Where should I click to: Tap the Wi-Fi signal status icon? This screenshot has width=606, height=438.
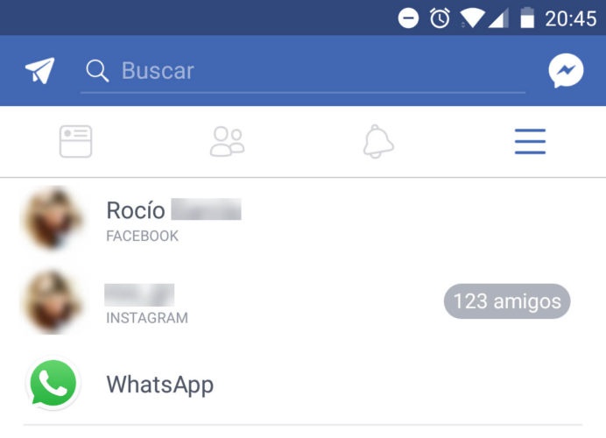tap(472, 18)
